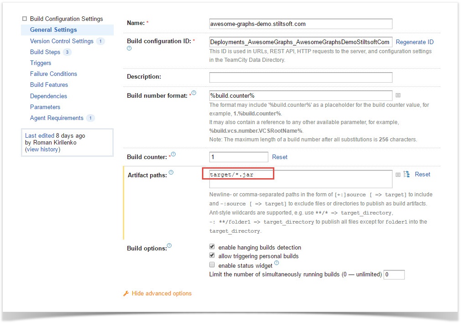This screenshot has width=464, height=325.
Task: Click the Build counter input
Action: pos(238,157)
